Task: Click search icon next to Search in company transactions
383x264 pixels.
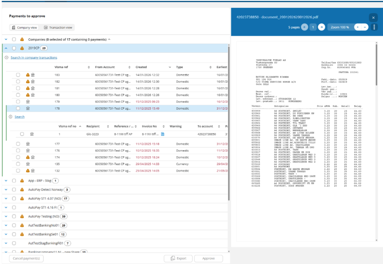Action: [7, 58]
